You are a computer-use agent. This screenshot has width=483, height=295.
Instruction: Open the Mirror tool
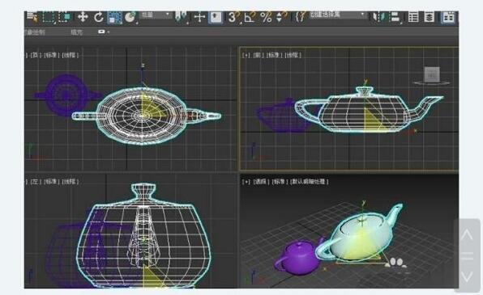click(x=378, y=17)
